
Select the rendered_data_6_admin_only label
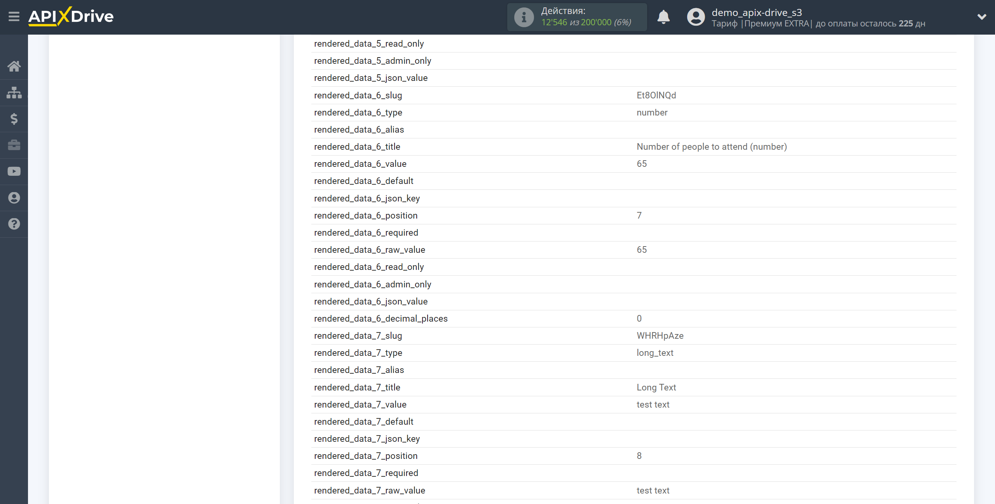(372, 284)
